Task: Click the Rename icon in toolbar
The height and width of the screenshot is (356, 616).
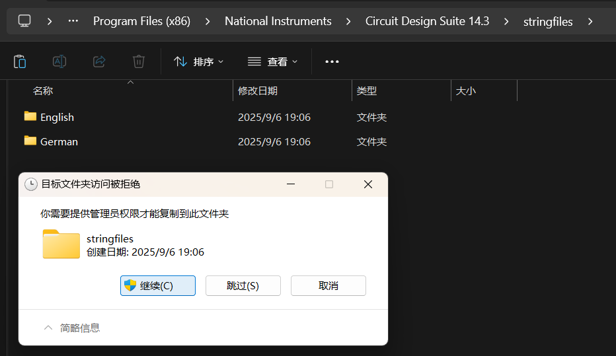Action: (x=59, y=61)
